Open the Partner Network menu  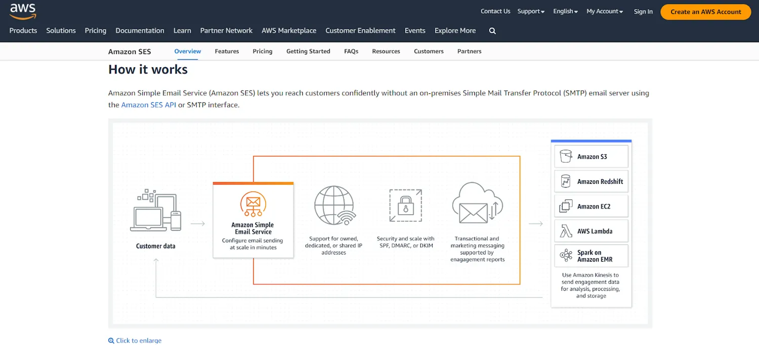(226, 30)
